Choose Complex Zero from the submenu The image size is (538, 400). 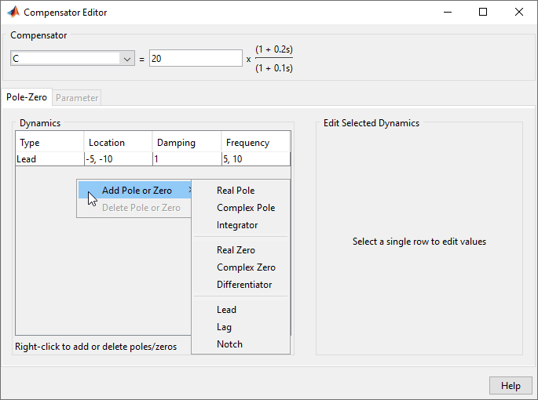[246, 267]
